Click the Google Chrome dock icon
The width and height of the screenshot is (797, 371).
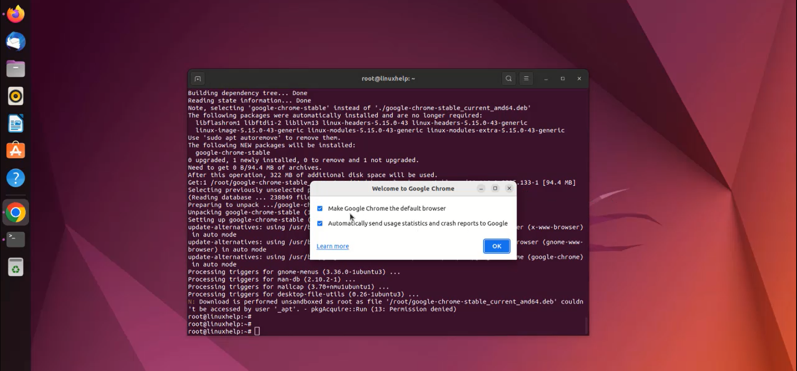(16, 213)
